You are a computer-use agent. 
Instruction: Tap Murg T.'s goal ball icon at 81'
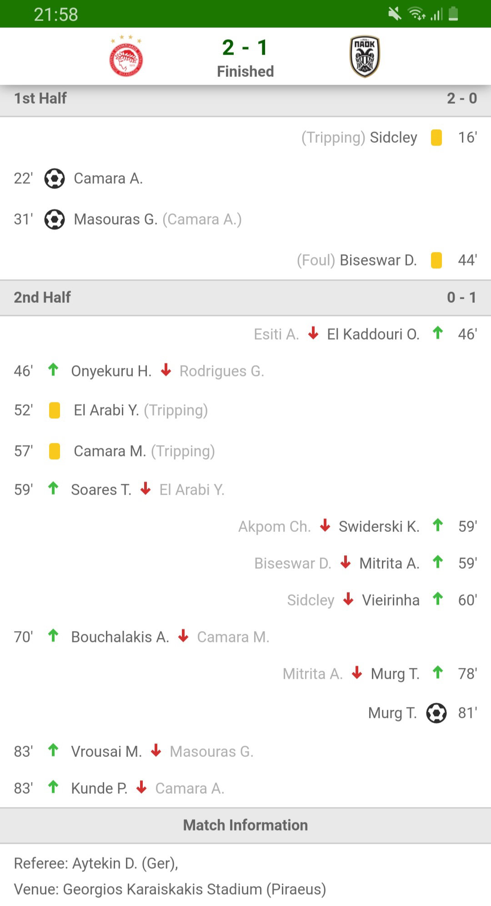point(436,713)
